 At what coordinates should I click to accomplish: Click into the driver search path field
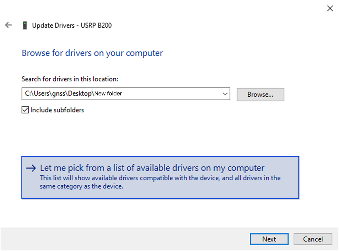click(x=126, y=94)
